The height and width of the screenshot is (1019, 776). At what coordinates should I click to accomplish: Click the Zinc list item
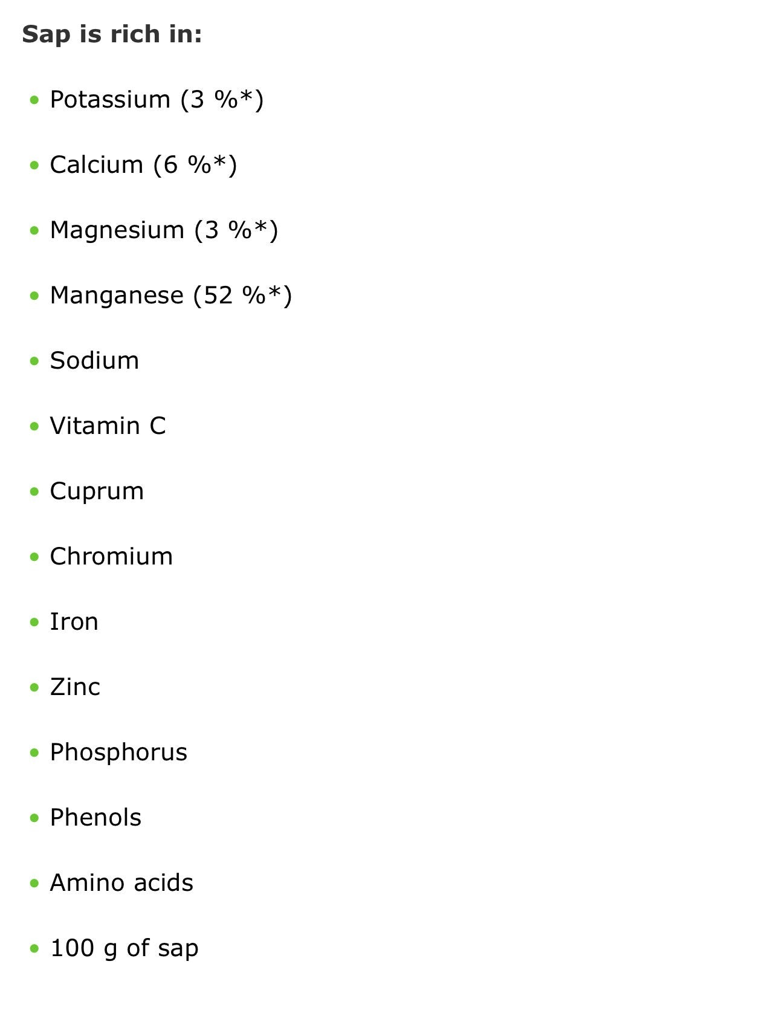75,687
